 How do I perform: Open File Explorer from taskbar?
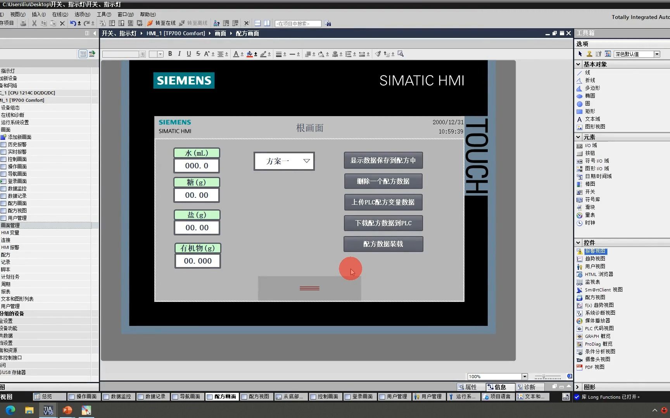tap(29, 410)
